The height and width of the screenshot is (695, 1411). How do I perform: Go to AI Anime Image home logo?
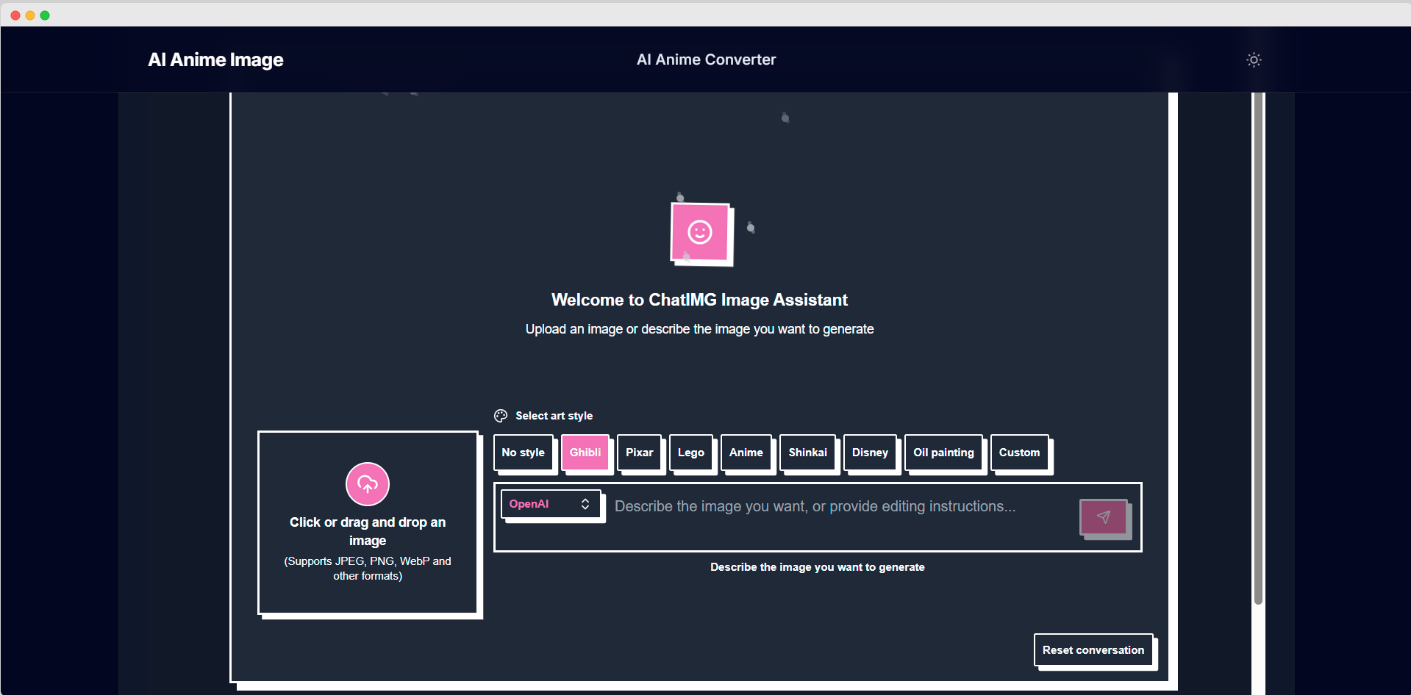(x=215, y=60)
